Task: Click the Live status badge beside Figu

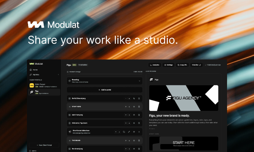Action: (x=74, y=65)
